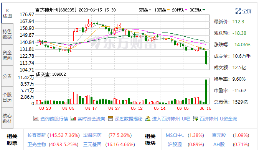The height and width of the screenshot is (161, 259).
Task: Click the 换手率 value 9.60%
Action: (239, 79)
